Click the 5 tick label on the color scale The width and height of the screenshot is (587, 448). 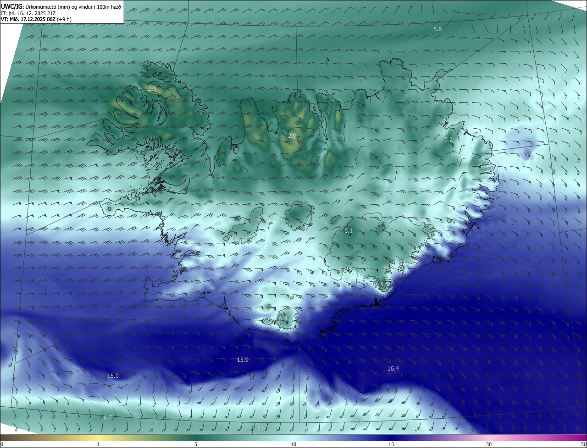(196, 445)
